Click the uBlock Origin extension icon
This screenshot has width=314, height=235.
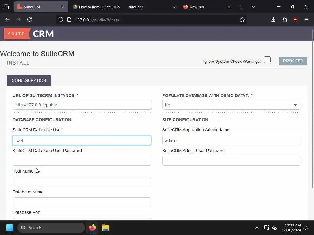click(296, 20)
